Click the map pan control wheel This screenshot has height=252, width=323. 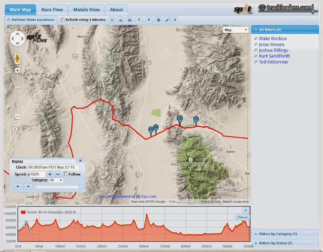(18, 38)
